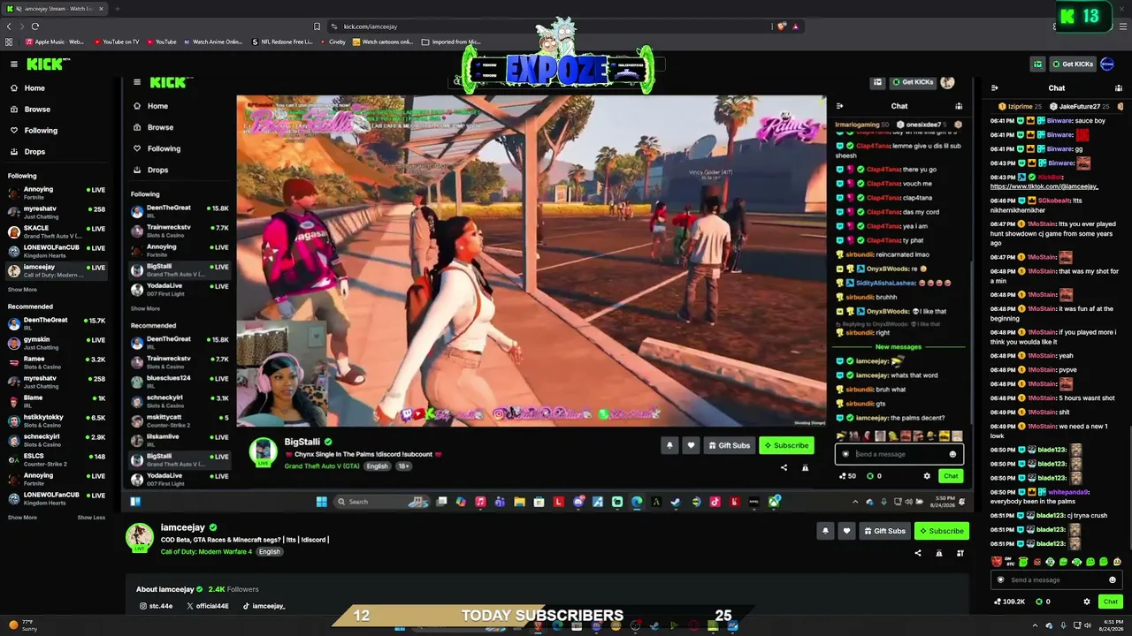Image resolution: width=1132 pixels, height=636 pixels.
Task: Collapse the Recommended list with Show Less
Action: pyautogui.click(x=91, y=518)
